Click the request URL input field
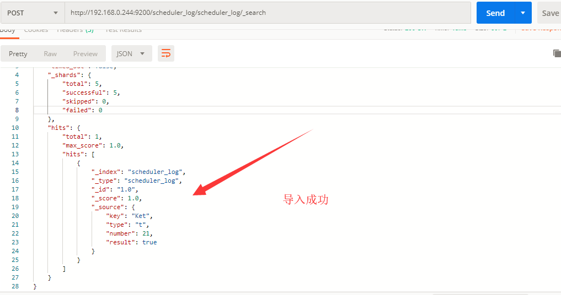This screenshot has width=561, height=295. pyautogui.click(x=268, y=13)
